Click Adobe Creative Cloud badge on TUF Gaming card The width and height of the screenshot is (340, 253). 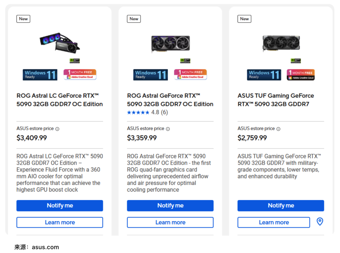[x=301, y=75]
